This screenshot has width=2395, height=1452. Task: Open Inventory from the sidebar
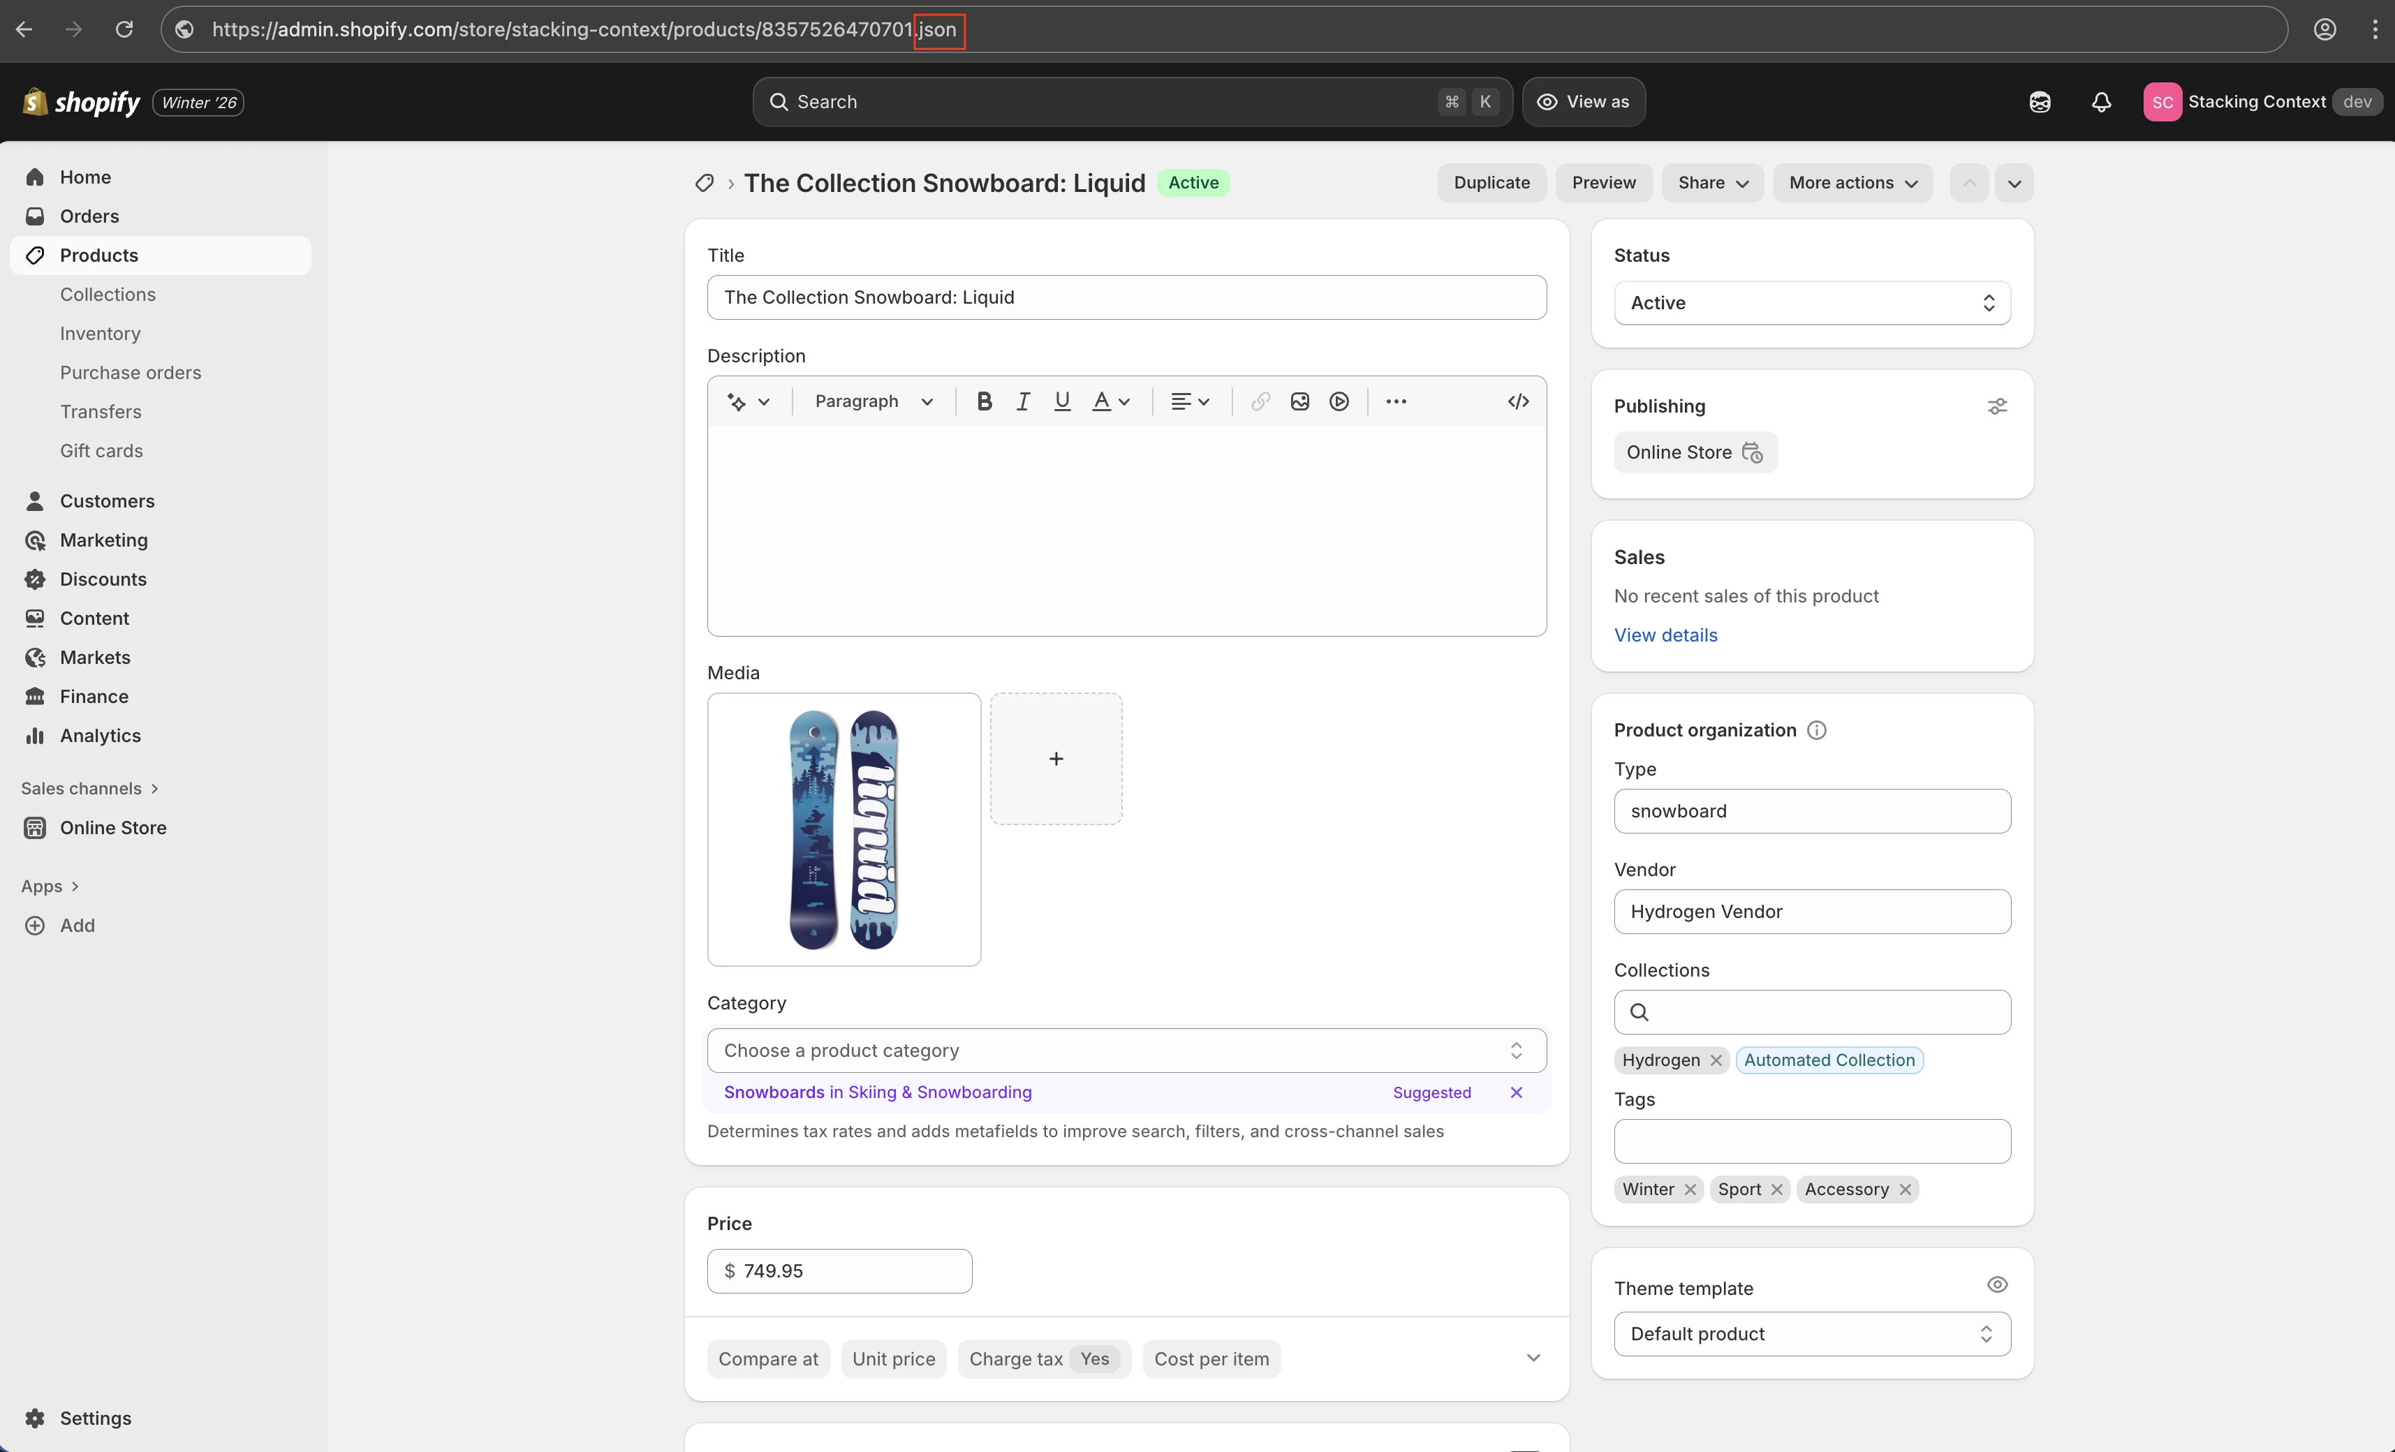coord(99,332)
